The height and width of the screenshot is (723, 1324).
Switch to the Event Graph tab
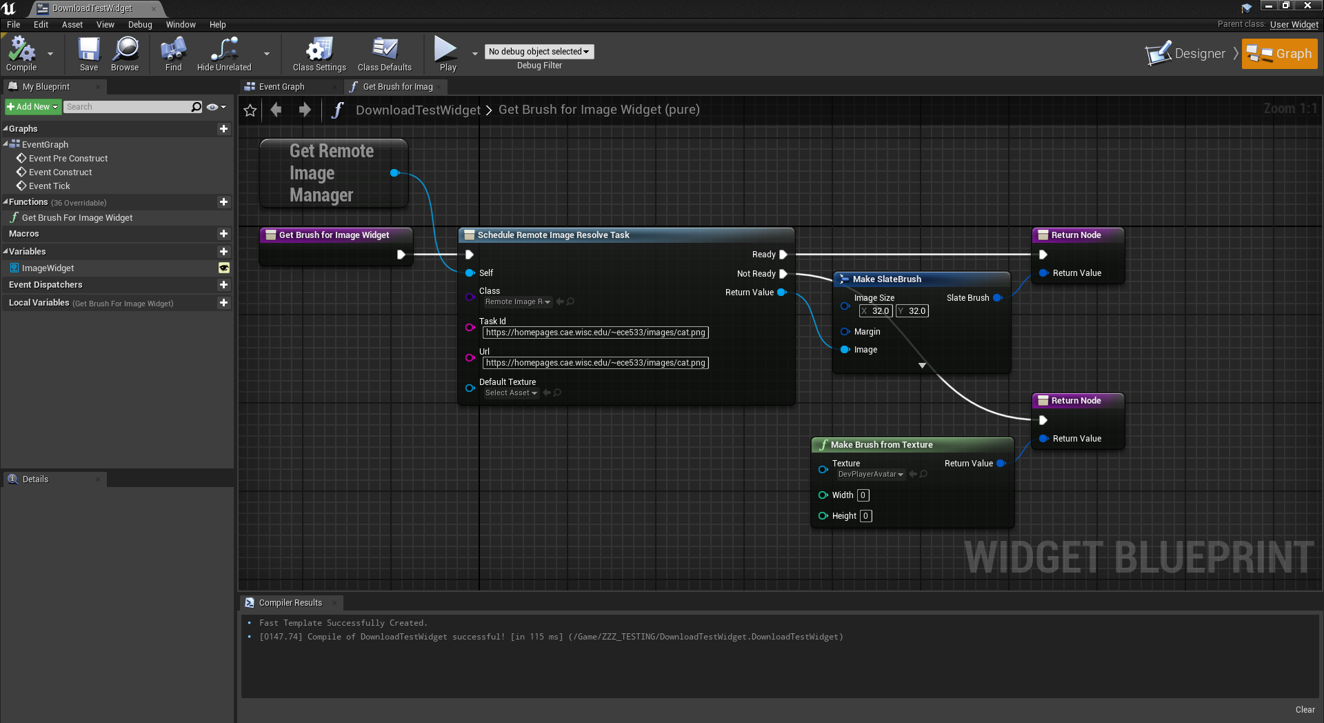290,87
